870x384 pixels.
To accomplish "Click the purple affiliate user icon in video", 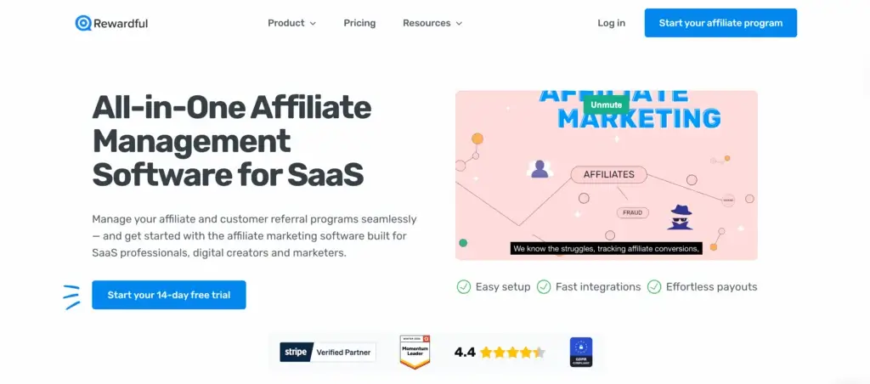I will [x=540, y=169].
